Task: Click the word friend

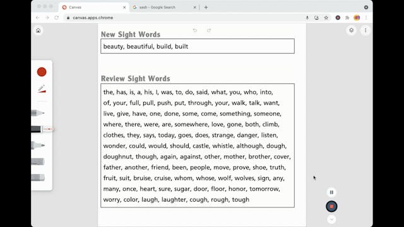Action: [160, 168]
